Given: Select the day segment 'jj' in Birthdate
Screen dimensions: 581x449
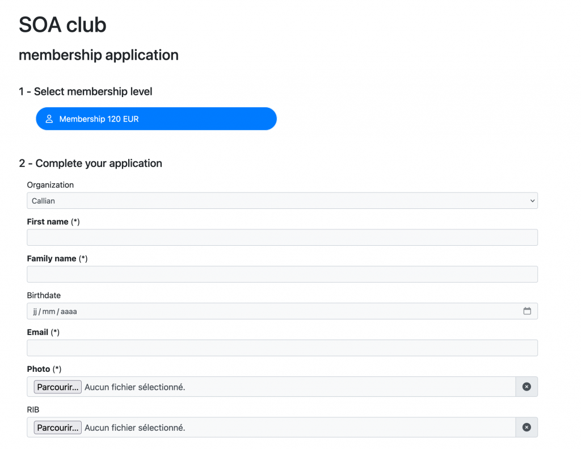Looking at the screenshot, I should (x=35, y=312).
